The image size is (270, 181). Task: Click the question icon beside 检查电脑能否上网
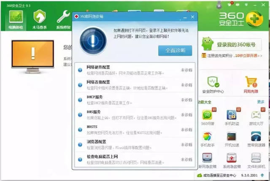(x=80, y=159)
